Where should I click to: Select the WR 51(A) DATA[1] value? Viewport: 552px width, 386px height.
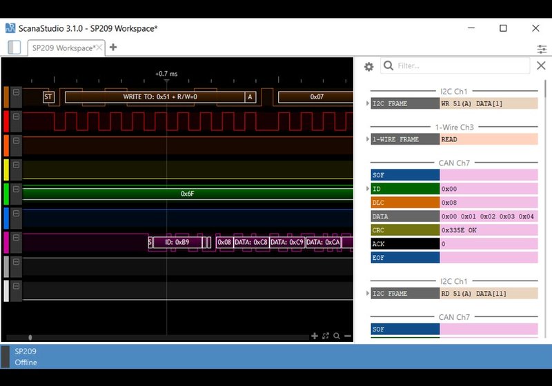pos(489,103)
